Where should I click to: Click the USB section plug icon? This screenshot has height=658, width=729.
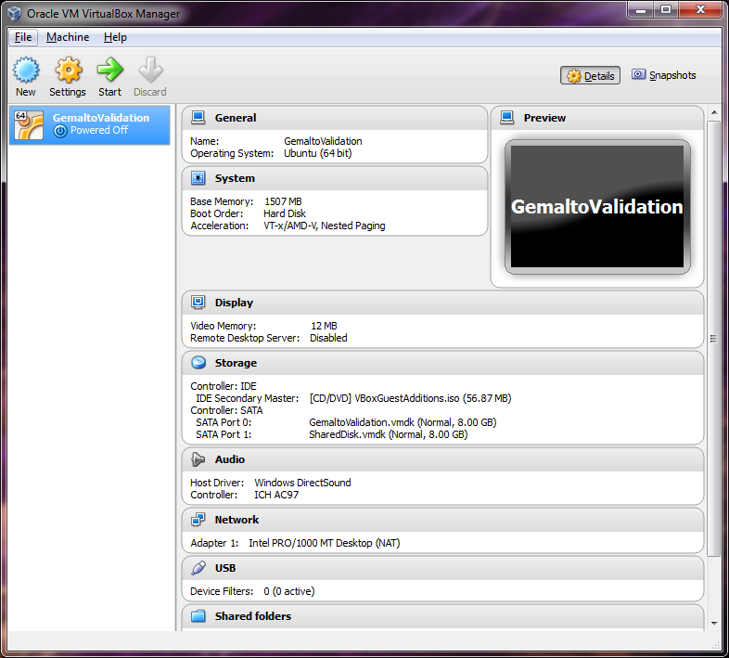coord(198,568)
